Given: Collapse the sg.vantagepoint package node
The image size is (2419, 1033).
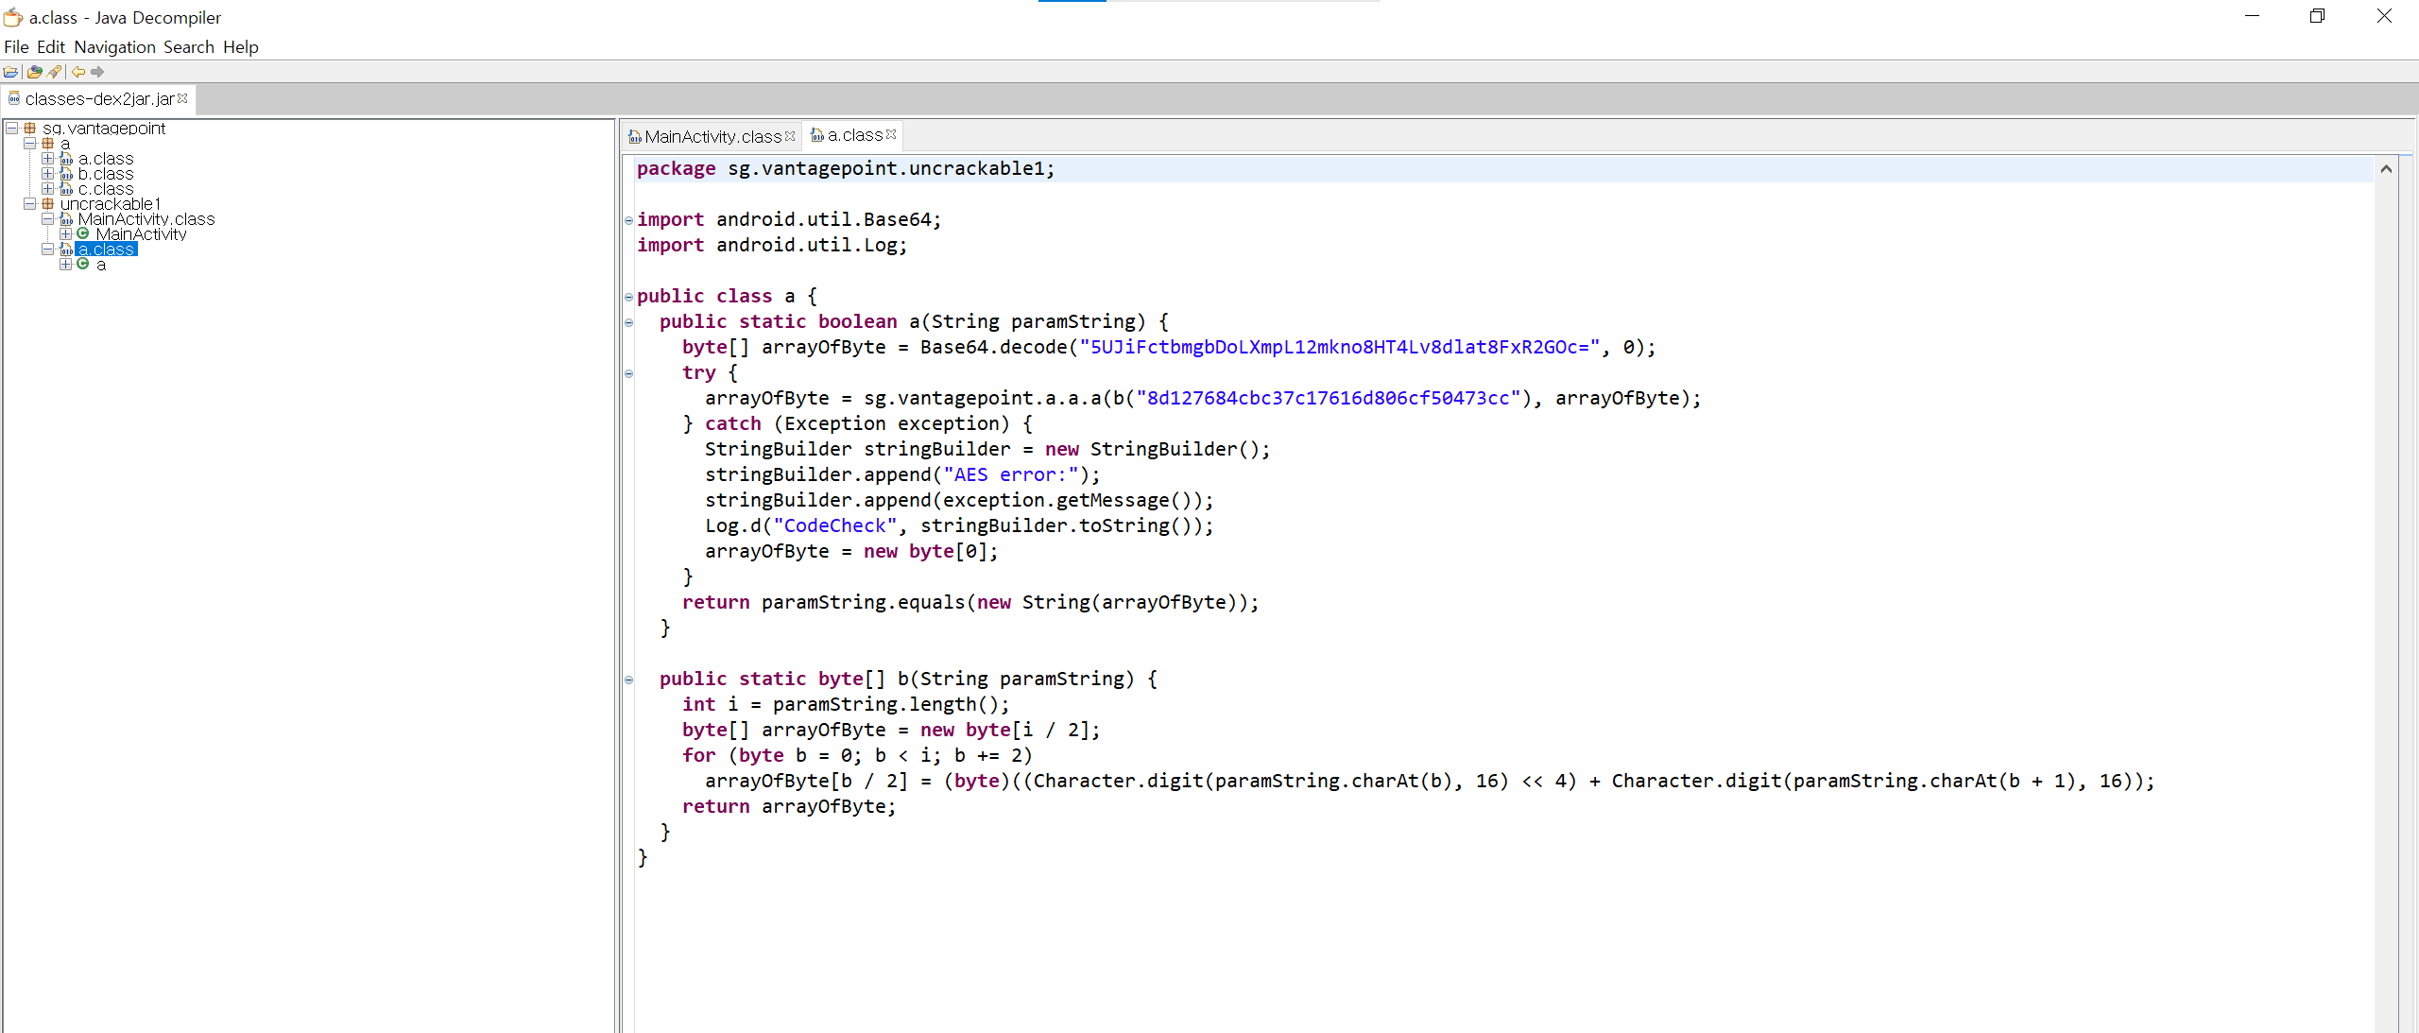Looking at the screenshot, I should tap(12, 129).
